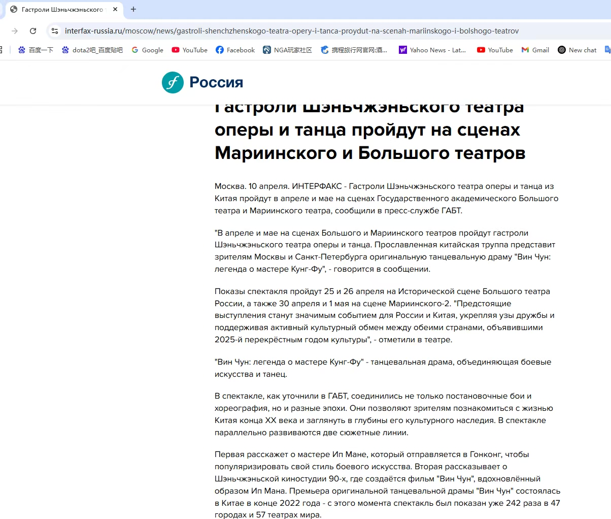Viewport: 611px width, 519px height.
Task: Open the Google bookmark
Action: 147,50
